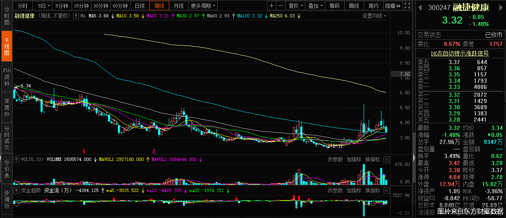The image size is (506, 218).
Task: Zoom in chart with plus button
Action: [x=271, y=6]
